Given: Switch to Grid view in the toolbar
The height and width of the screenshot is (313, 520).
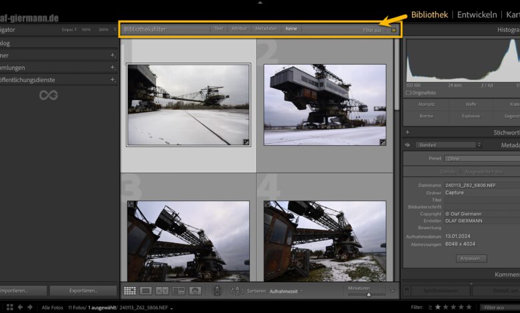Looking at the screenshot, I should click(x=130, y=290).
